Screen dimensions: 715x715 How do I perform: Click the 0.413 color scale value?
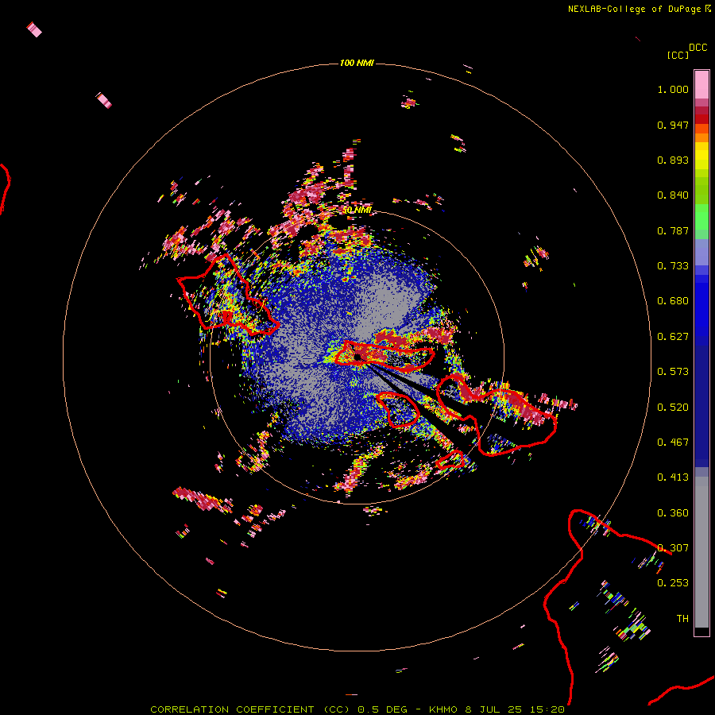[x=673, y=477]
